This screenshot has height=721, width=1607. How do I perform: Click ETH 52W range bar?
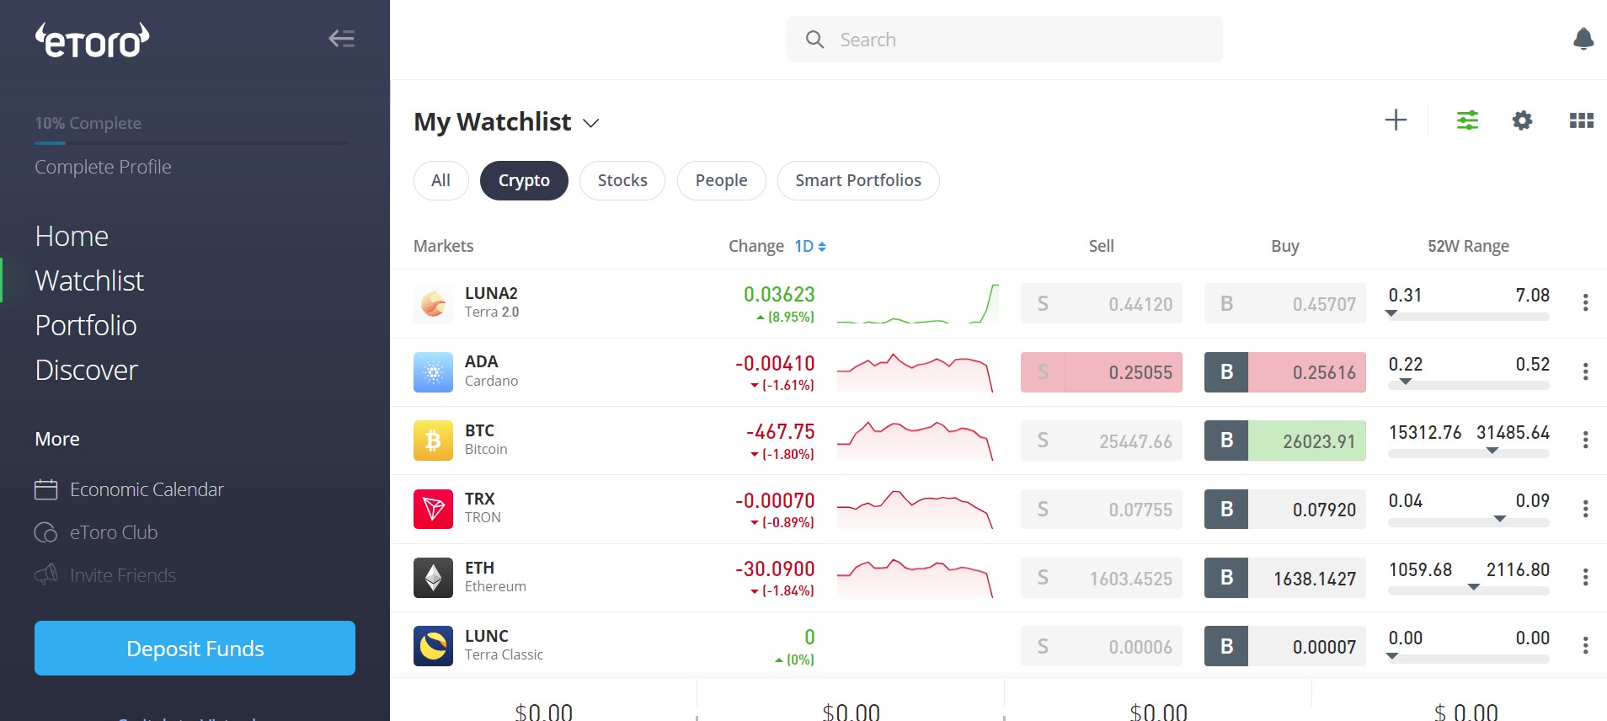pyautogui.click(x=1469, y=590)
